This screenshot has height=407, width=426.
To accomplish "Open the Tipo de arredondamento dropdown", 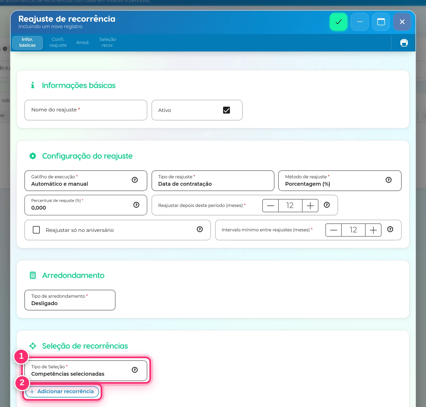I will coord(70,300).
